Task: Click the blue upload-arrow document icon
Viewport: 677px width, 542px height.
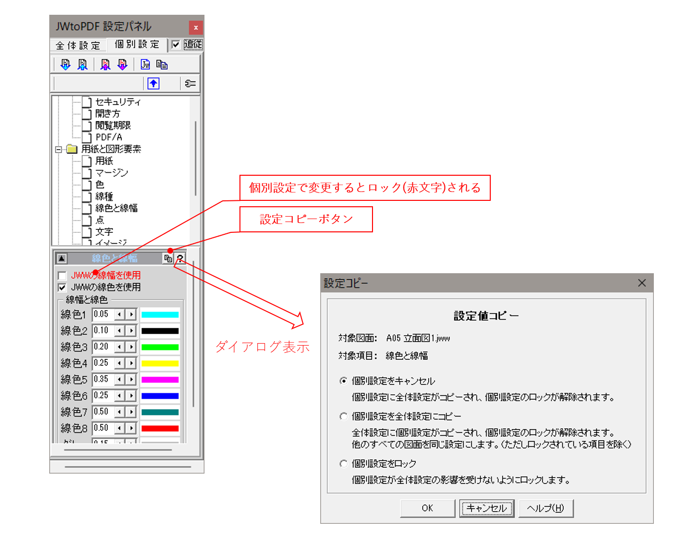Action: click(x=82, y=64)
